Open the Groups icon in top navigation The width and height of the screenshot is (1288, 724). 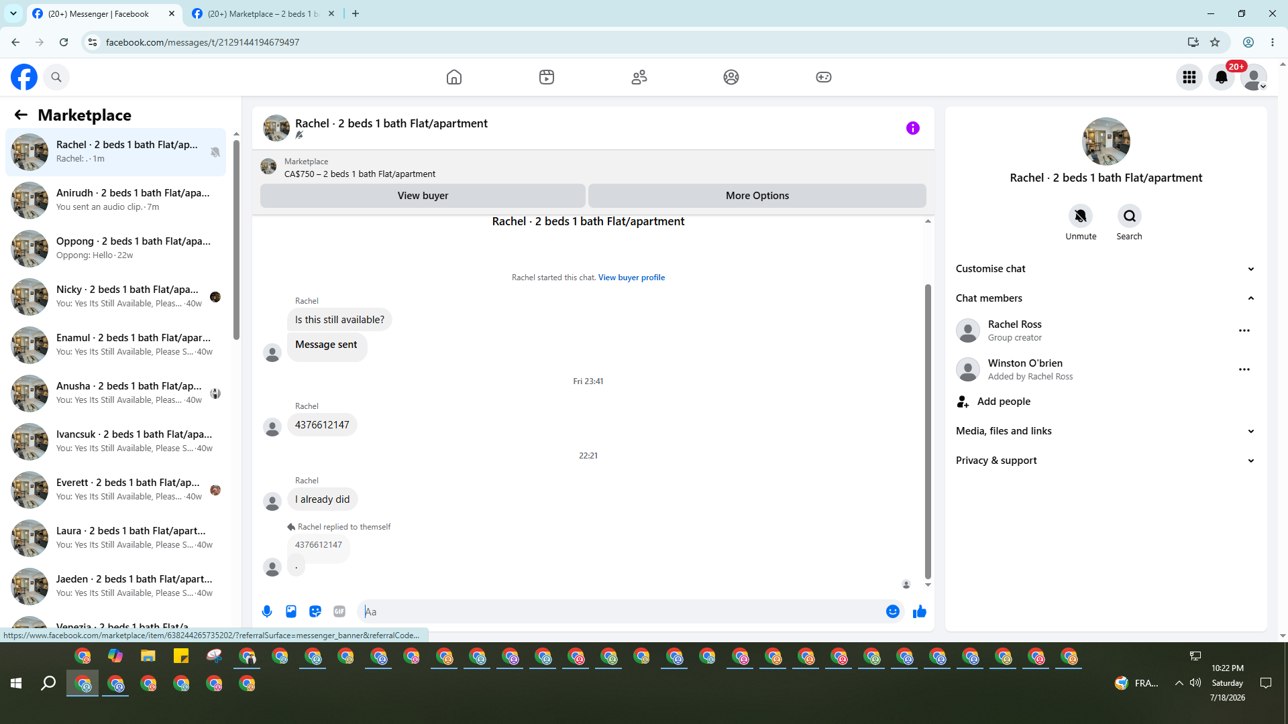tap(731, 77)
